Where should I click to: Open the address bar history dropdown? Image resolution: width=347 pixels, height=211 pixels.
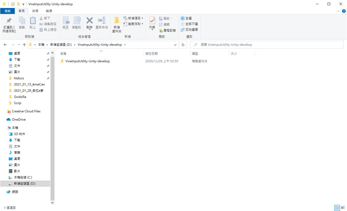point(175,45)
